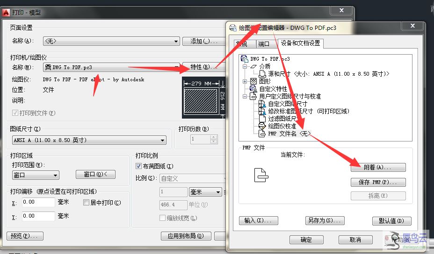The height and width of the screenshot is (254, 434).
Task: Open the 比例 自定义 dropdown
Action: tap(192, 178)
